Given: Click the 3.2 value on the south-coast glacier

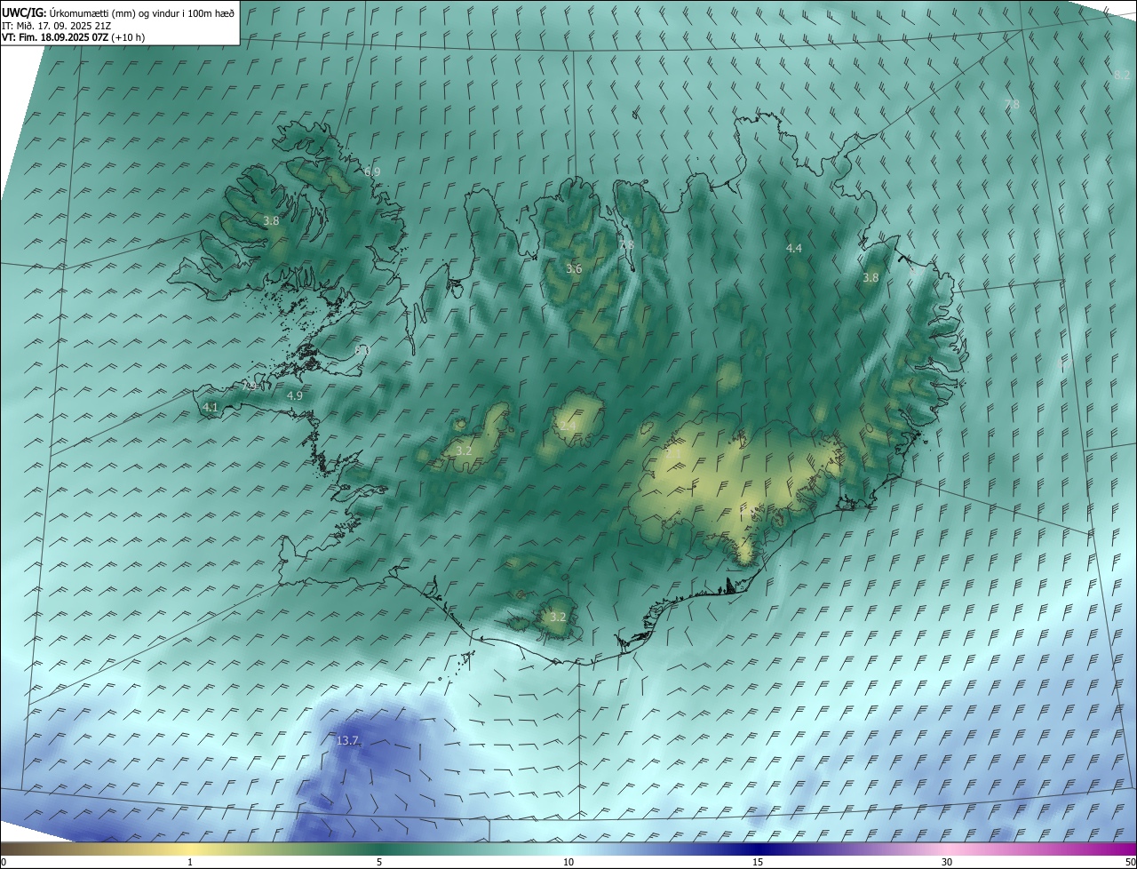Looking at the screenshot, I should pyautogui.click(x=558, y=617).
